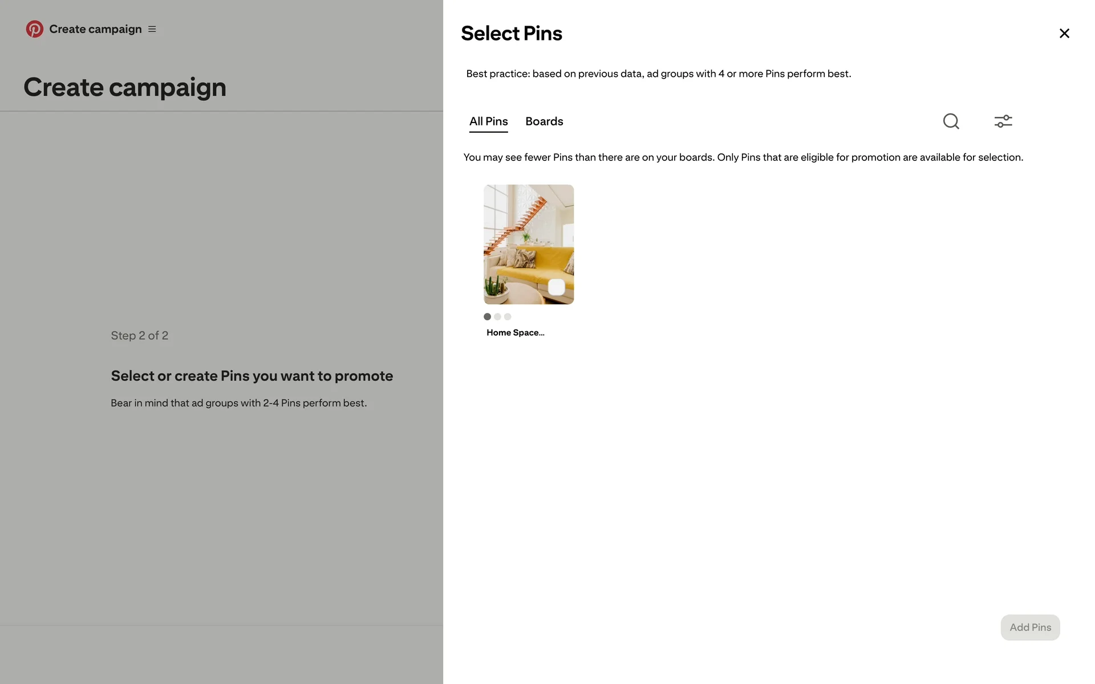This screenshot has width=1095, height=684.
Task: Click the Best practice tip text
Action: coord(658,74)
